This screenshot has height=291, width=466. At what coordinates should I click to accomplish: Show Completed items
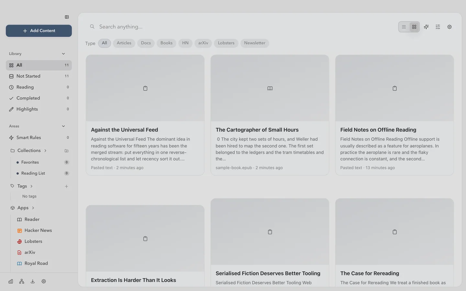[x=39, y=98]
